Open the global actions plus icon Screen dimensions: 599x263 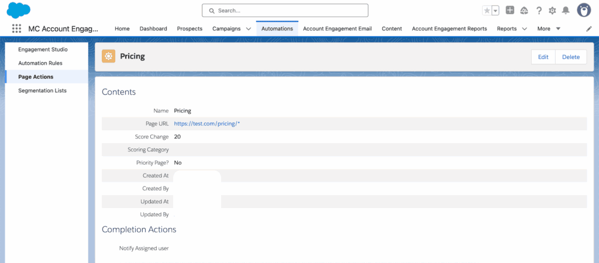[x=510, y=11]
